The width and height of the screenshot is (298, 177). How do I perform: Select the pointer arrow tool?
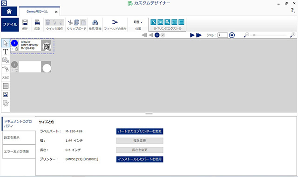6,43
